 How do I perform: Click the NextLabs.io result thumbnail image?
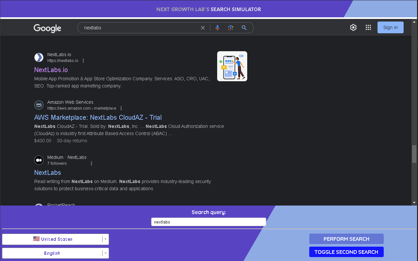pos(232,66)
